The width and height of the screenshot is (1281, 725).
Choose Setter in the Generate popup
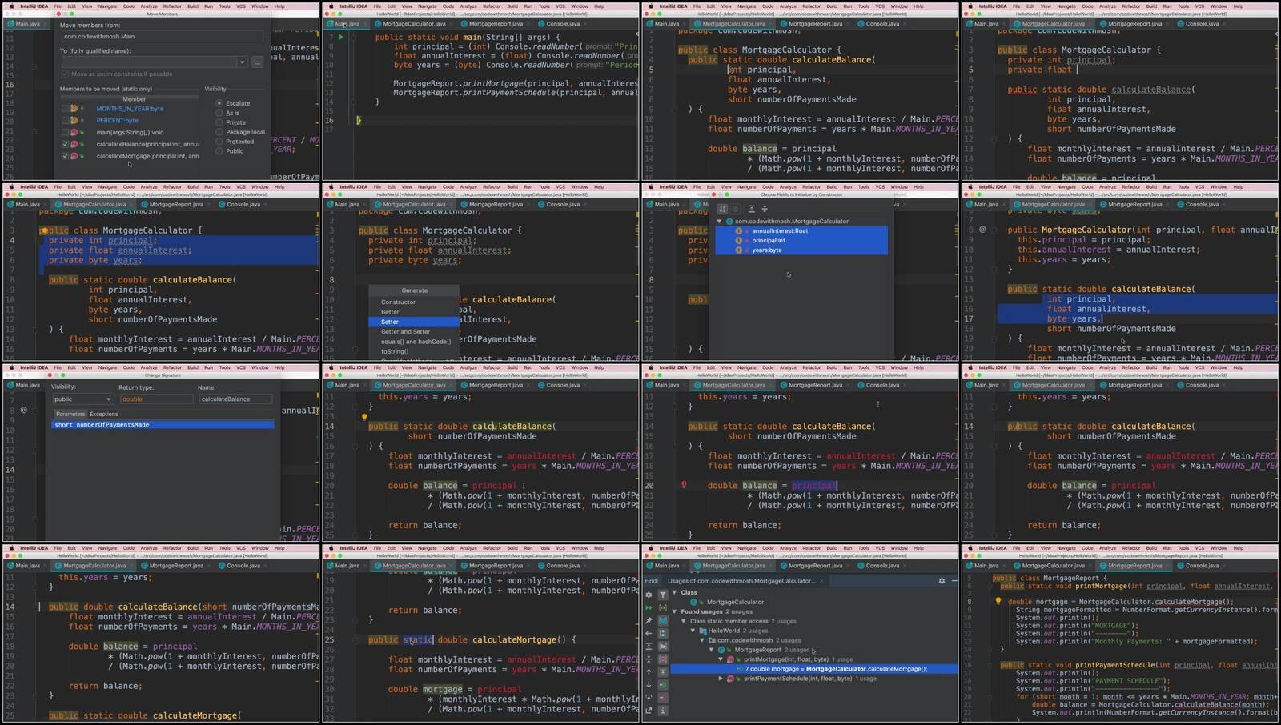(x=414, y=322)
